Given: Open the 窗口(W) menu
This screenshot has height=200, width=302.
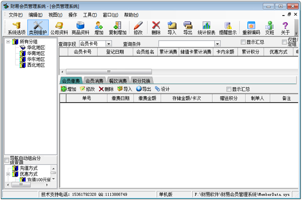Looking at the screenshot, I should click(x=110, y=15).
